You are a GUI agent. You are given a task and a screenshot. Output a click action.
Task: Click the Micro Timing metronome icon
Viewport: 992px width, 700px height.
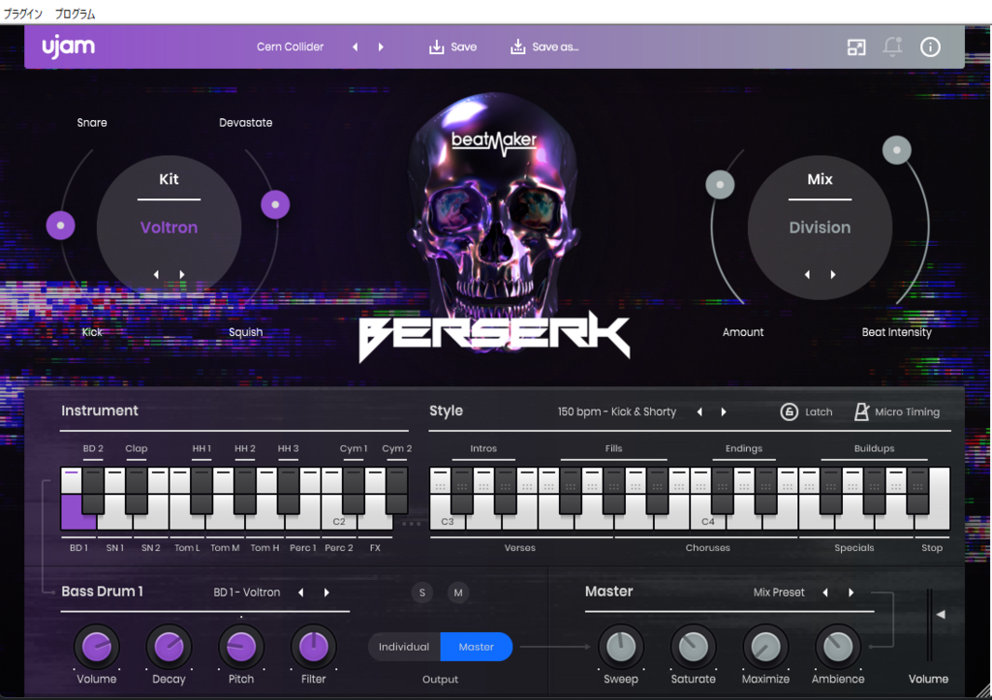pyautogui.click(x=861, y=411)
